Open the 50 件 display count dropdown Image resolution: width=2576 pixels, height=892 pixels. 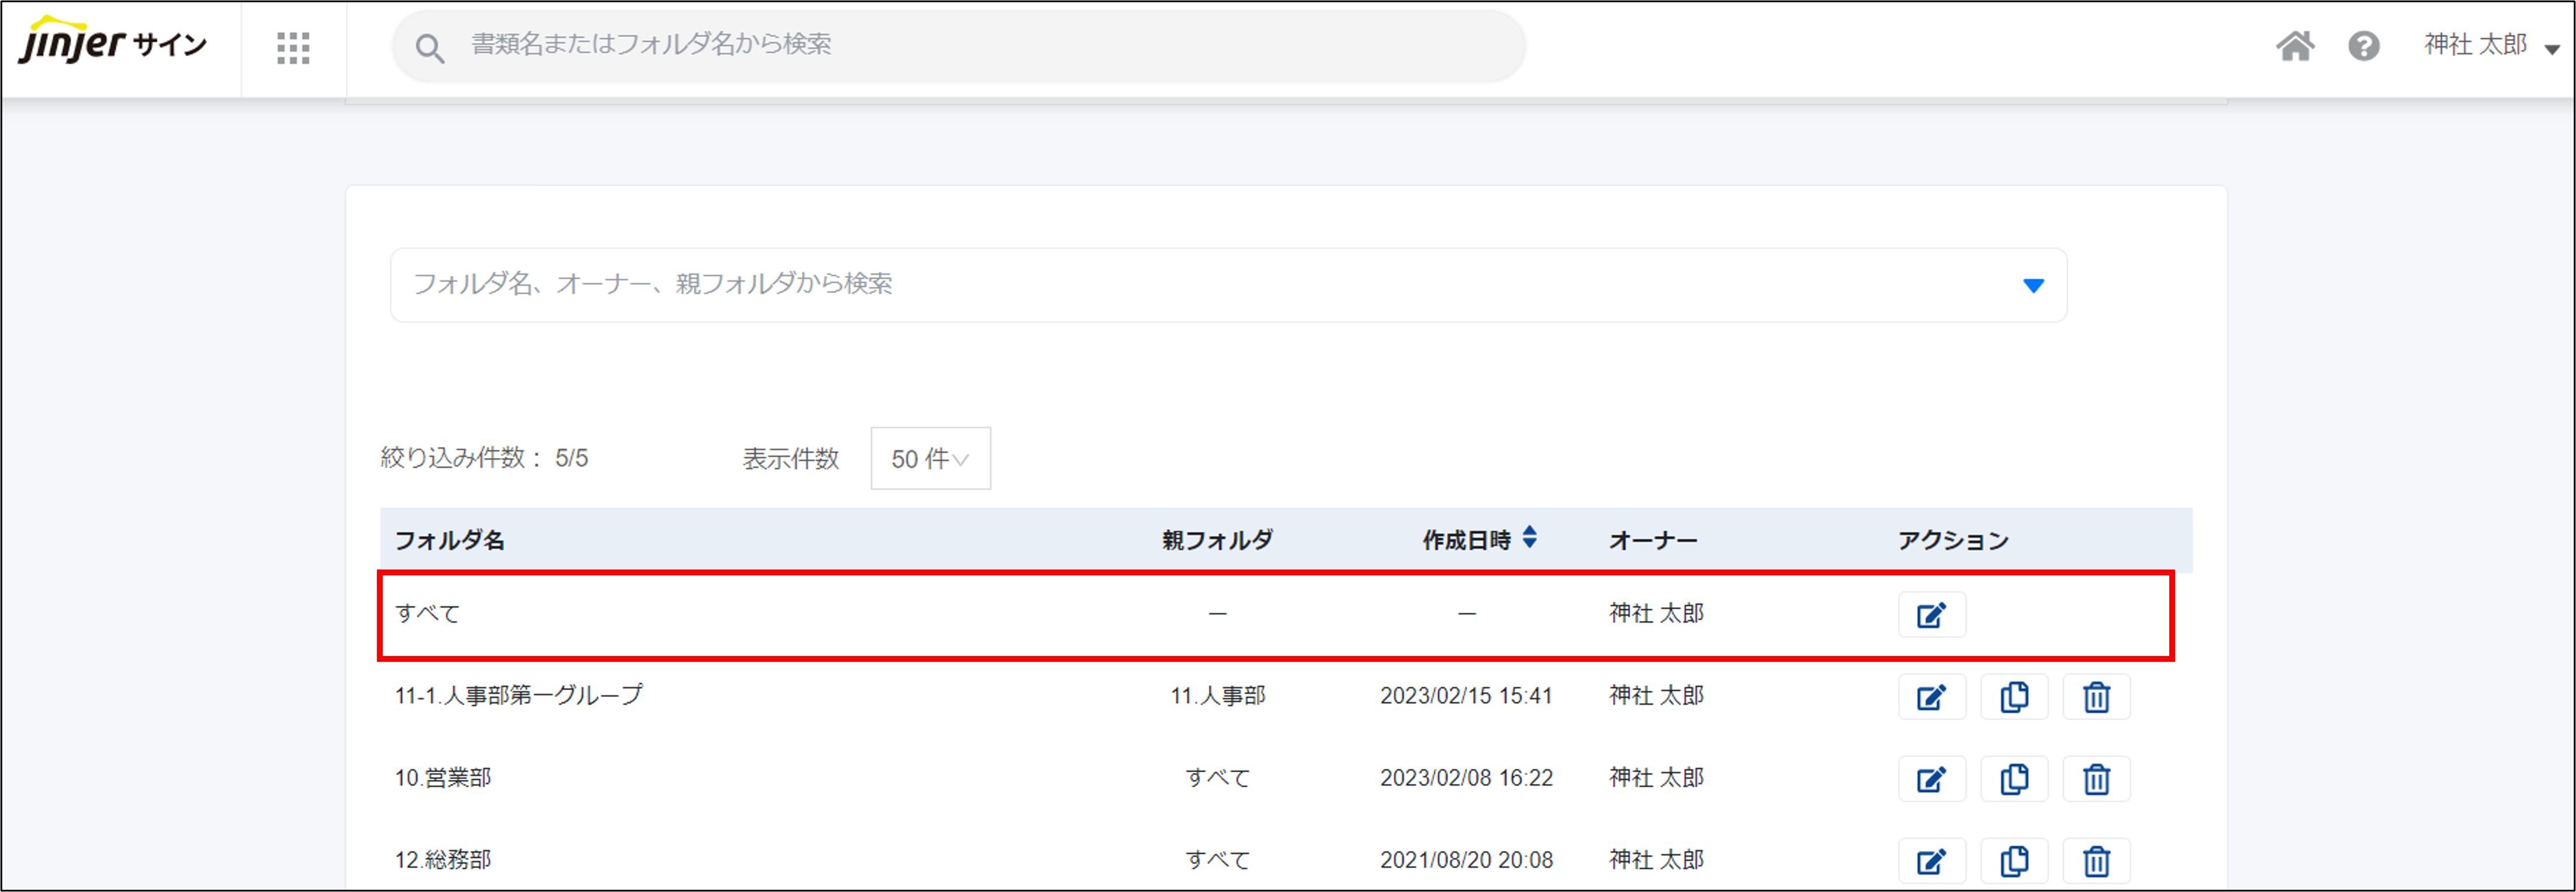pos(930,459)
